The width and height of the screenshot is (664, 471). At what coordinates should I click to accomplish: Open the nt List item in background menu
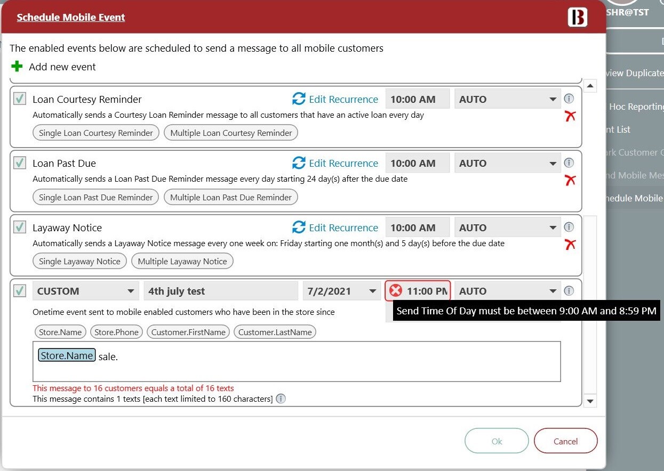click(618, 129)
